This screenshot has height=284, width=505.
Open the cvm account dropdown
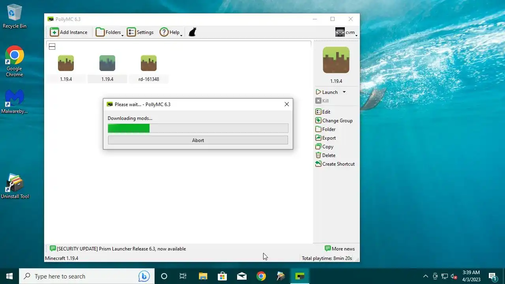click(x=346, y=32)
